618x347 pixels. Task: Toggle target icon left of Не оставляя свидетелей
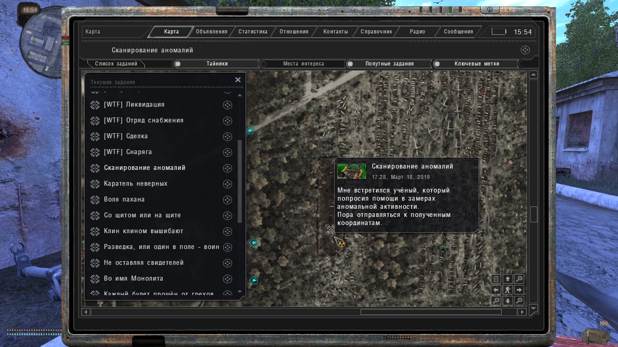coord(95,263)
